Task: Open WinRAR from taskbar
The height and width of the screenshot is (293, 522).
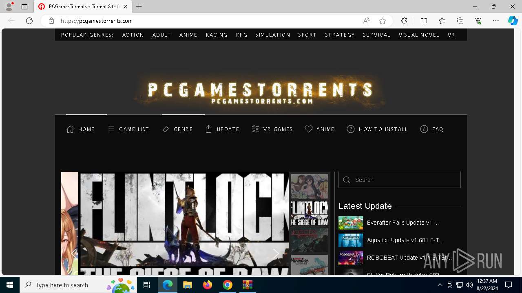Action: [248, 285]
